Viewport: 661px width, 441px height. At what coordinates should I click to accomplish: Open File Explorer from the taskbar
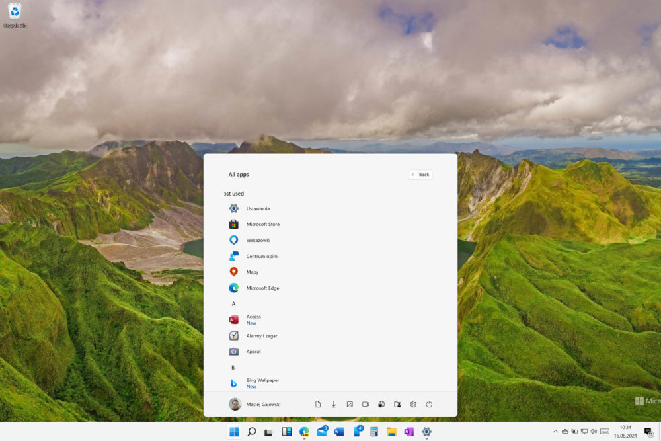point(391,432)
